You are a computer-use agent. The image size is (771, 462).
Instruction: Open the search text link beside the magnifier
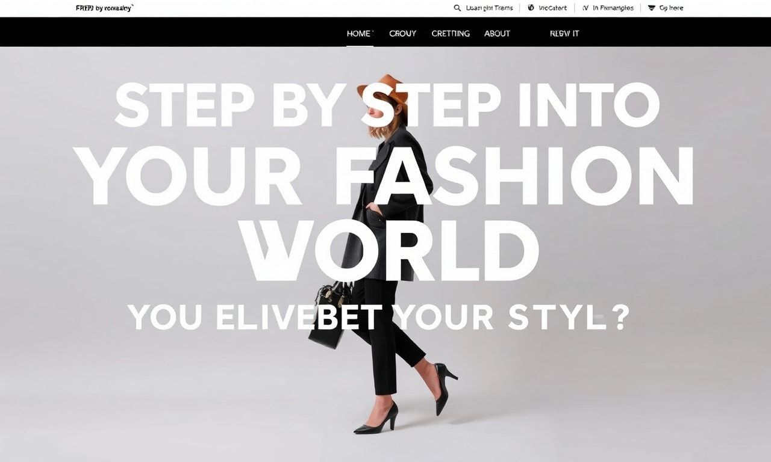490,8
